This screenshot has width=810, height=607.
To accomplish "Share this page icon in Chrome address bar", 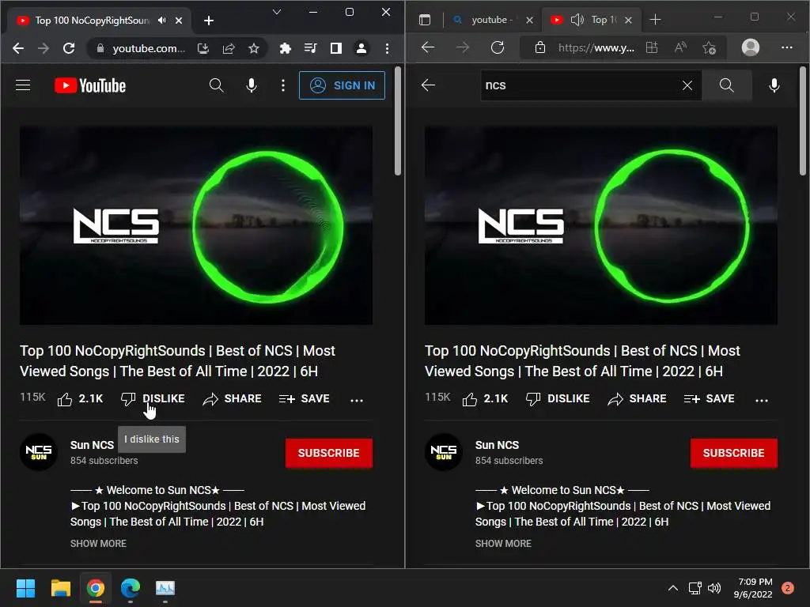I will point(229,48).
